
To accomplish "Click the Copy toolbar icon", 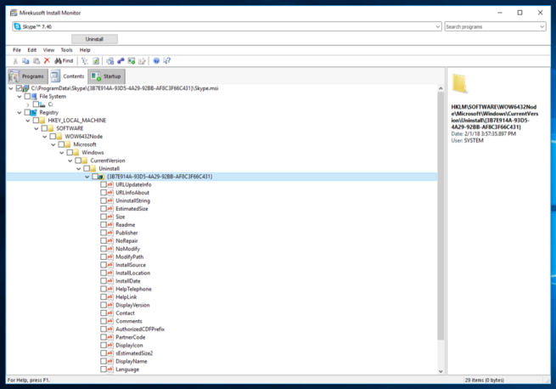I will tap(25, 61).
